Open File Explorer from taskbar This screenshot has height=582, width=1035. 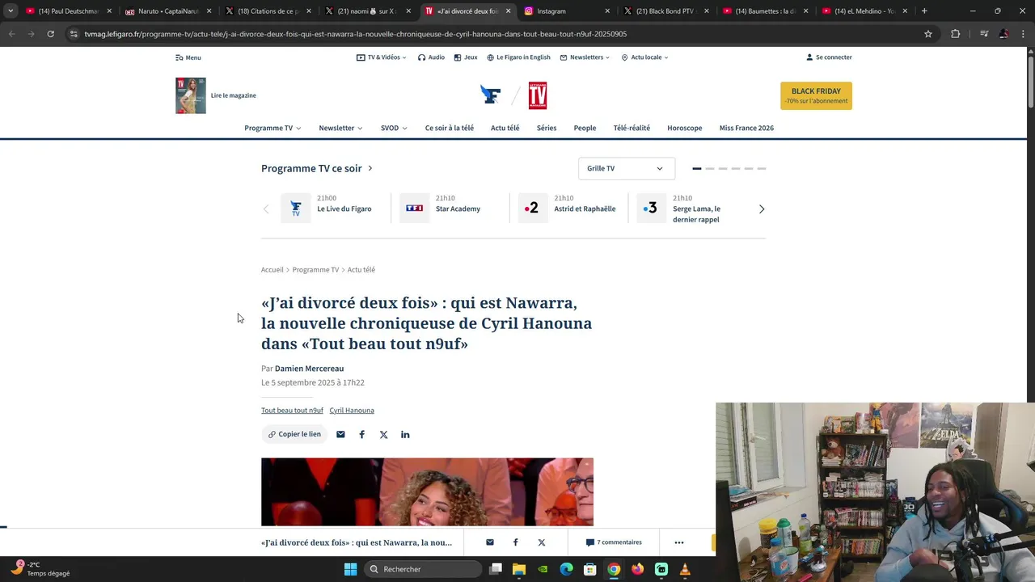(x=519, y=569)
